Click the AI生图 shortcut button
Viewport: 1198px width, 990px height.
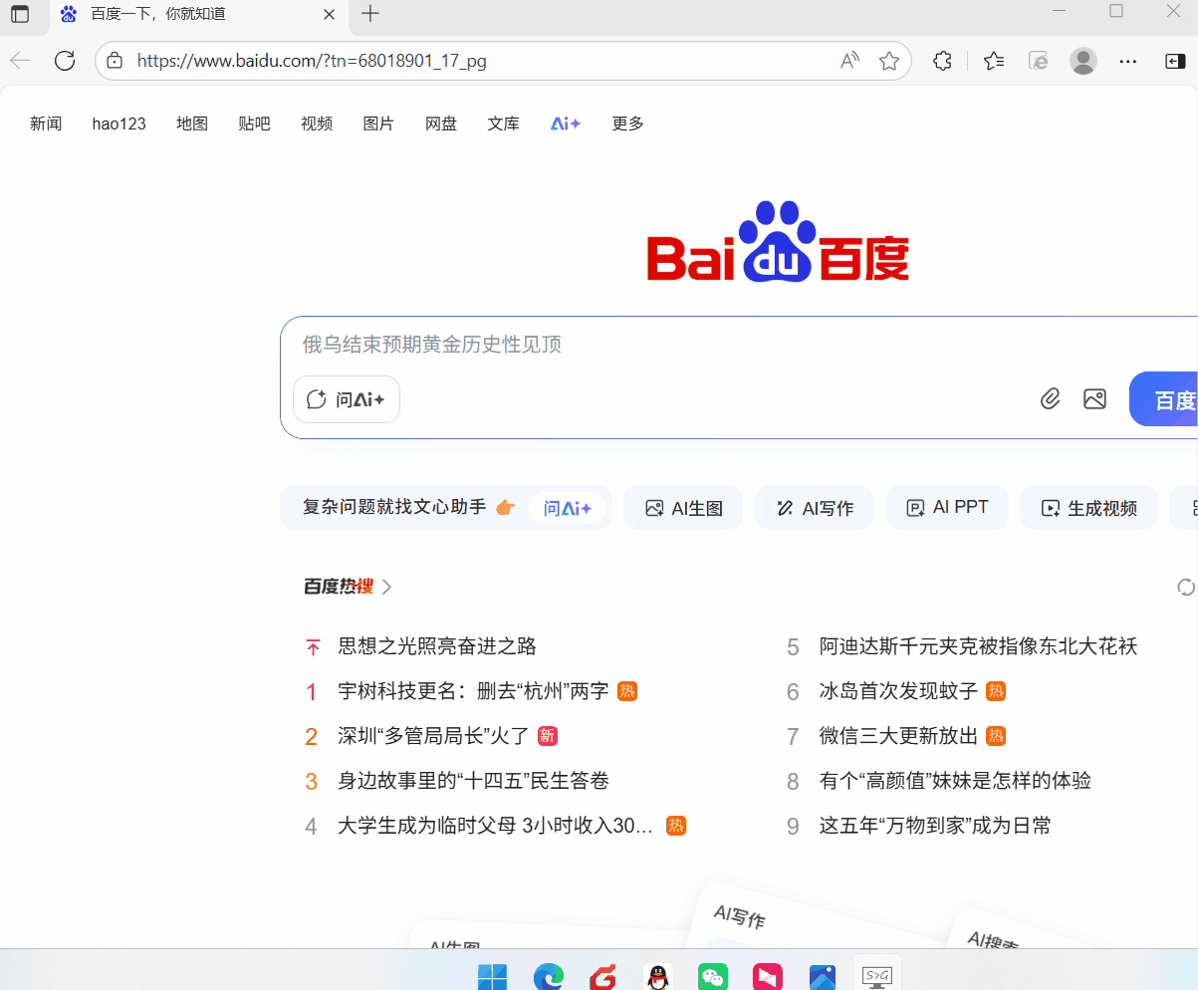[683, 508]
